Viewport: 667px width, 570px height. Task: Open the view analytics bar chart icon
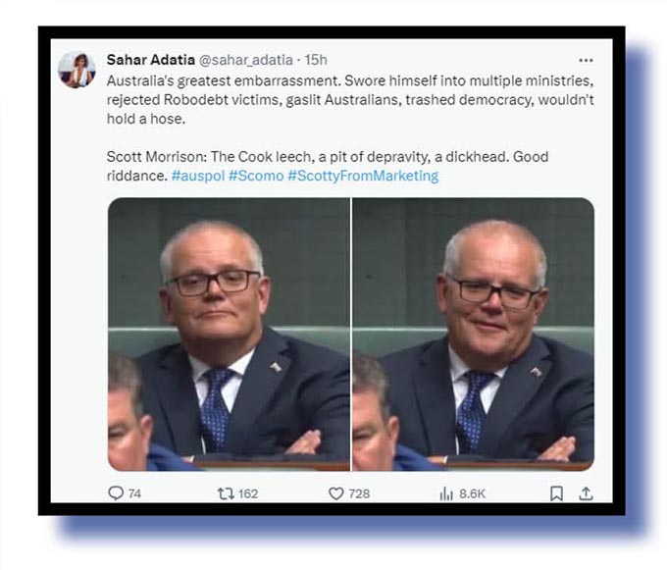point(446,493)
